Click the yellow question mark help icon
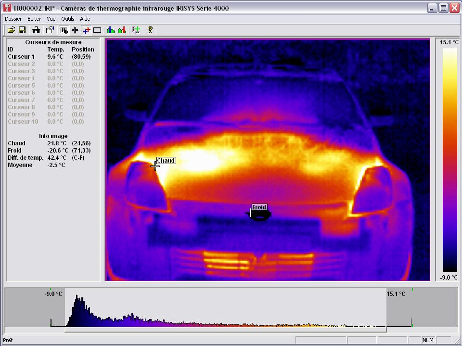This screenshot has width=462, height=346. pyautogui.click(x=150, y=30)
